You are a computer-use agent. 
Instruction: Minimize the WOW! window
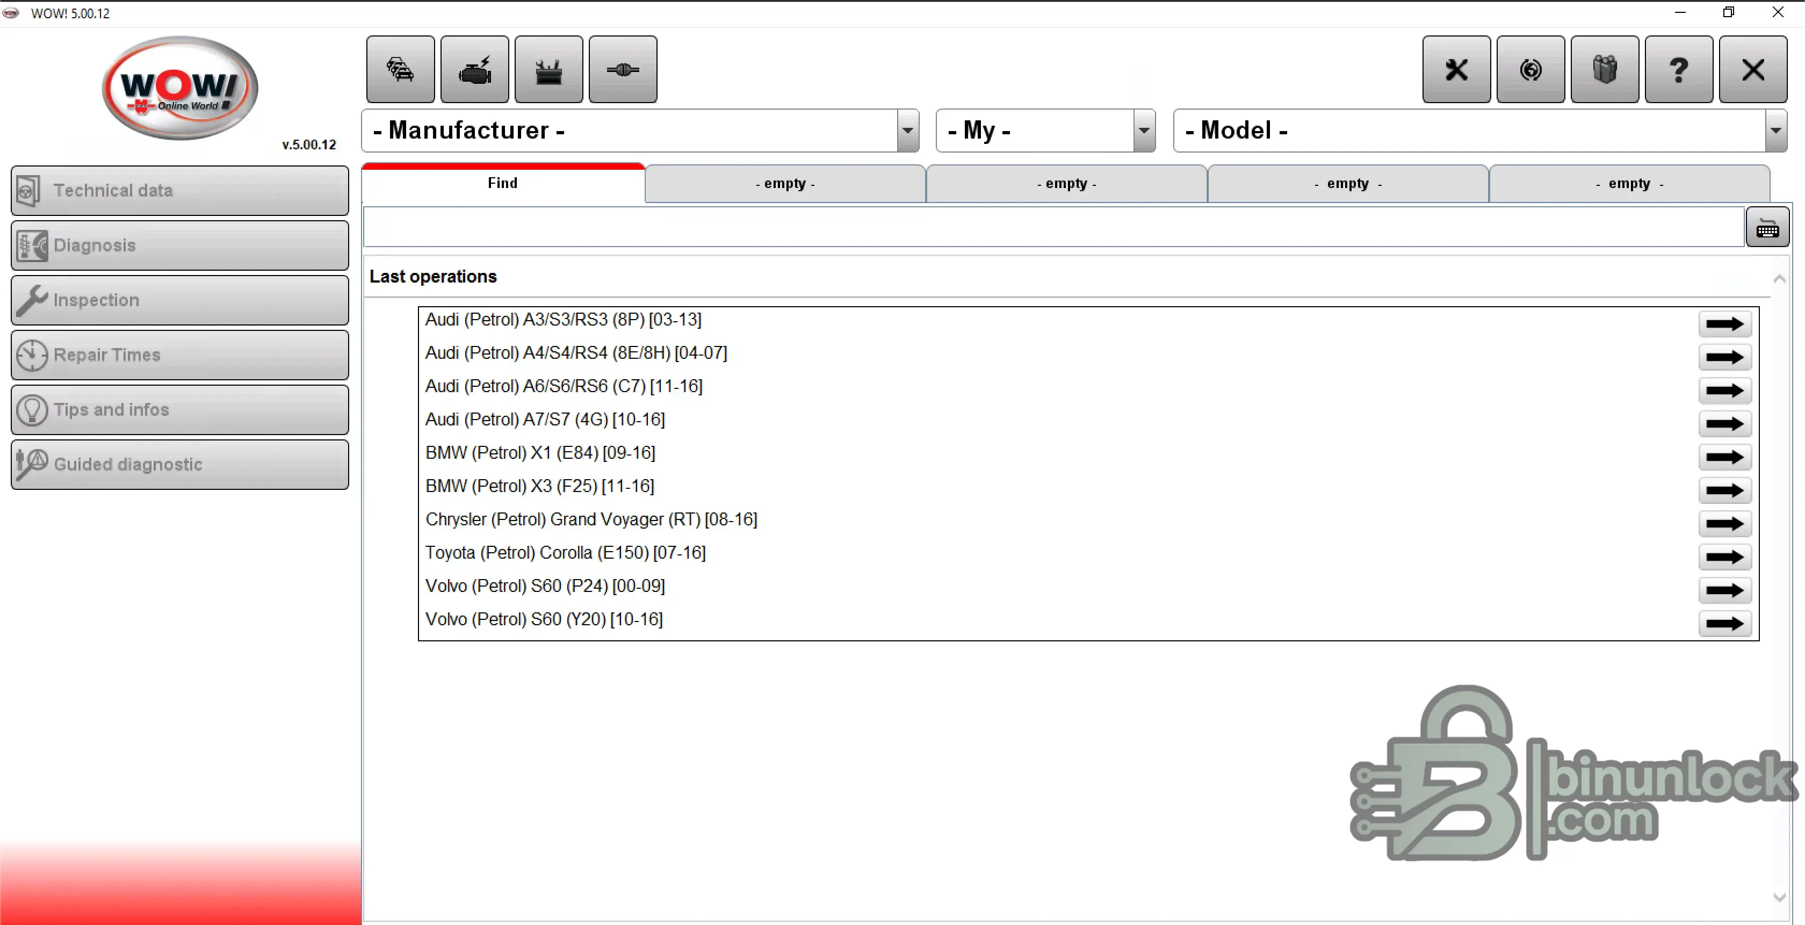coord(1680,12)
